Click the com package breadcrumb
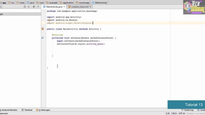The width and height of the screenshot is (205, 115). pyautogui.click(x=40, y=3)
